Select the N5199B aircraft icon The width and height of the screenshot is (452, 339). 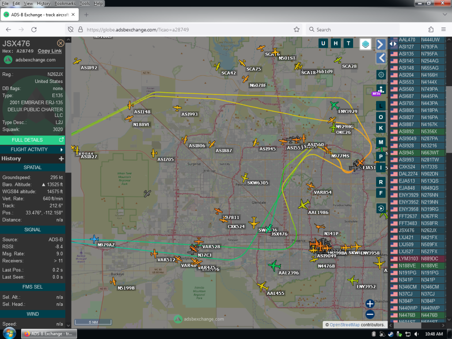pyautogui.click(x=113, y=281)
